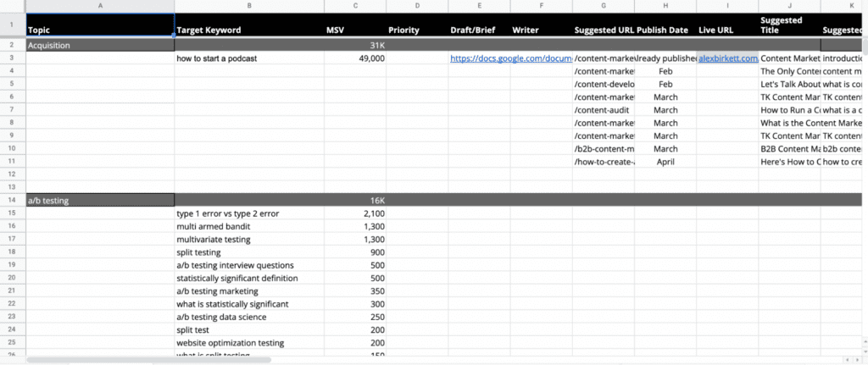Select the Priority header cell
The image size is (868, 365).
[417, 25]
